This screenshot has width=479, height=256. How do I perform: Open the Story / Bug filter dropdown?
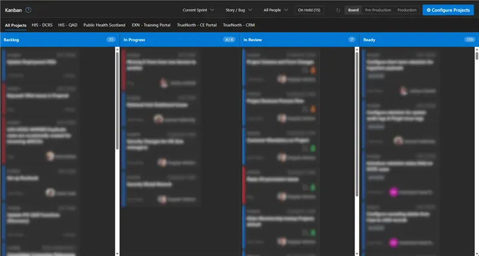[238, 10]
